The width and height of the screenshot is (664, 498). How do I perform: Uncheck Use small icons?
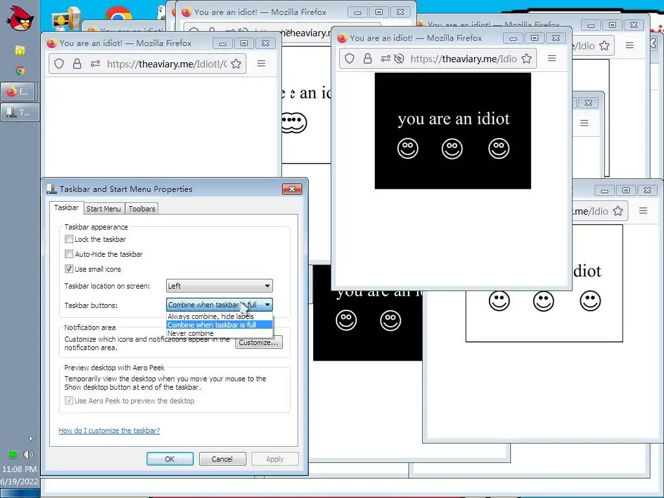pos(69,269)
